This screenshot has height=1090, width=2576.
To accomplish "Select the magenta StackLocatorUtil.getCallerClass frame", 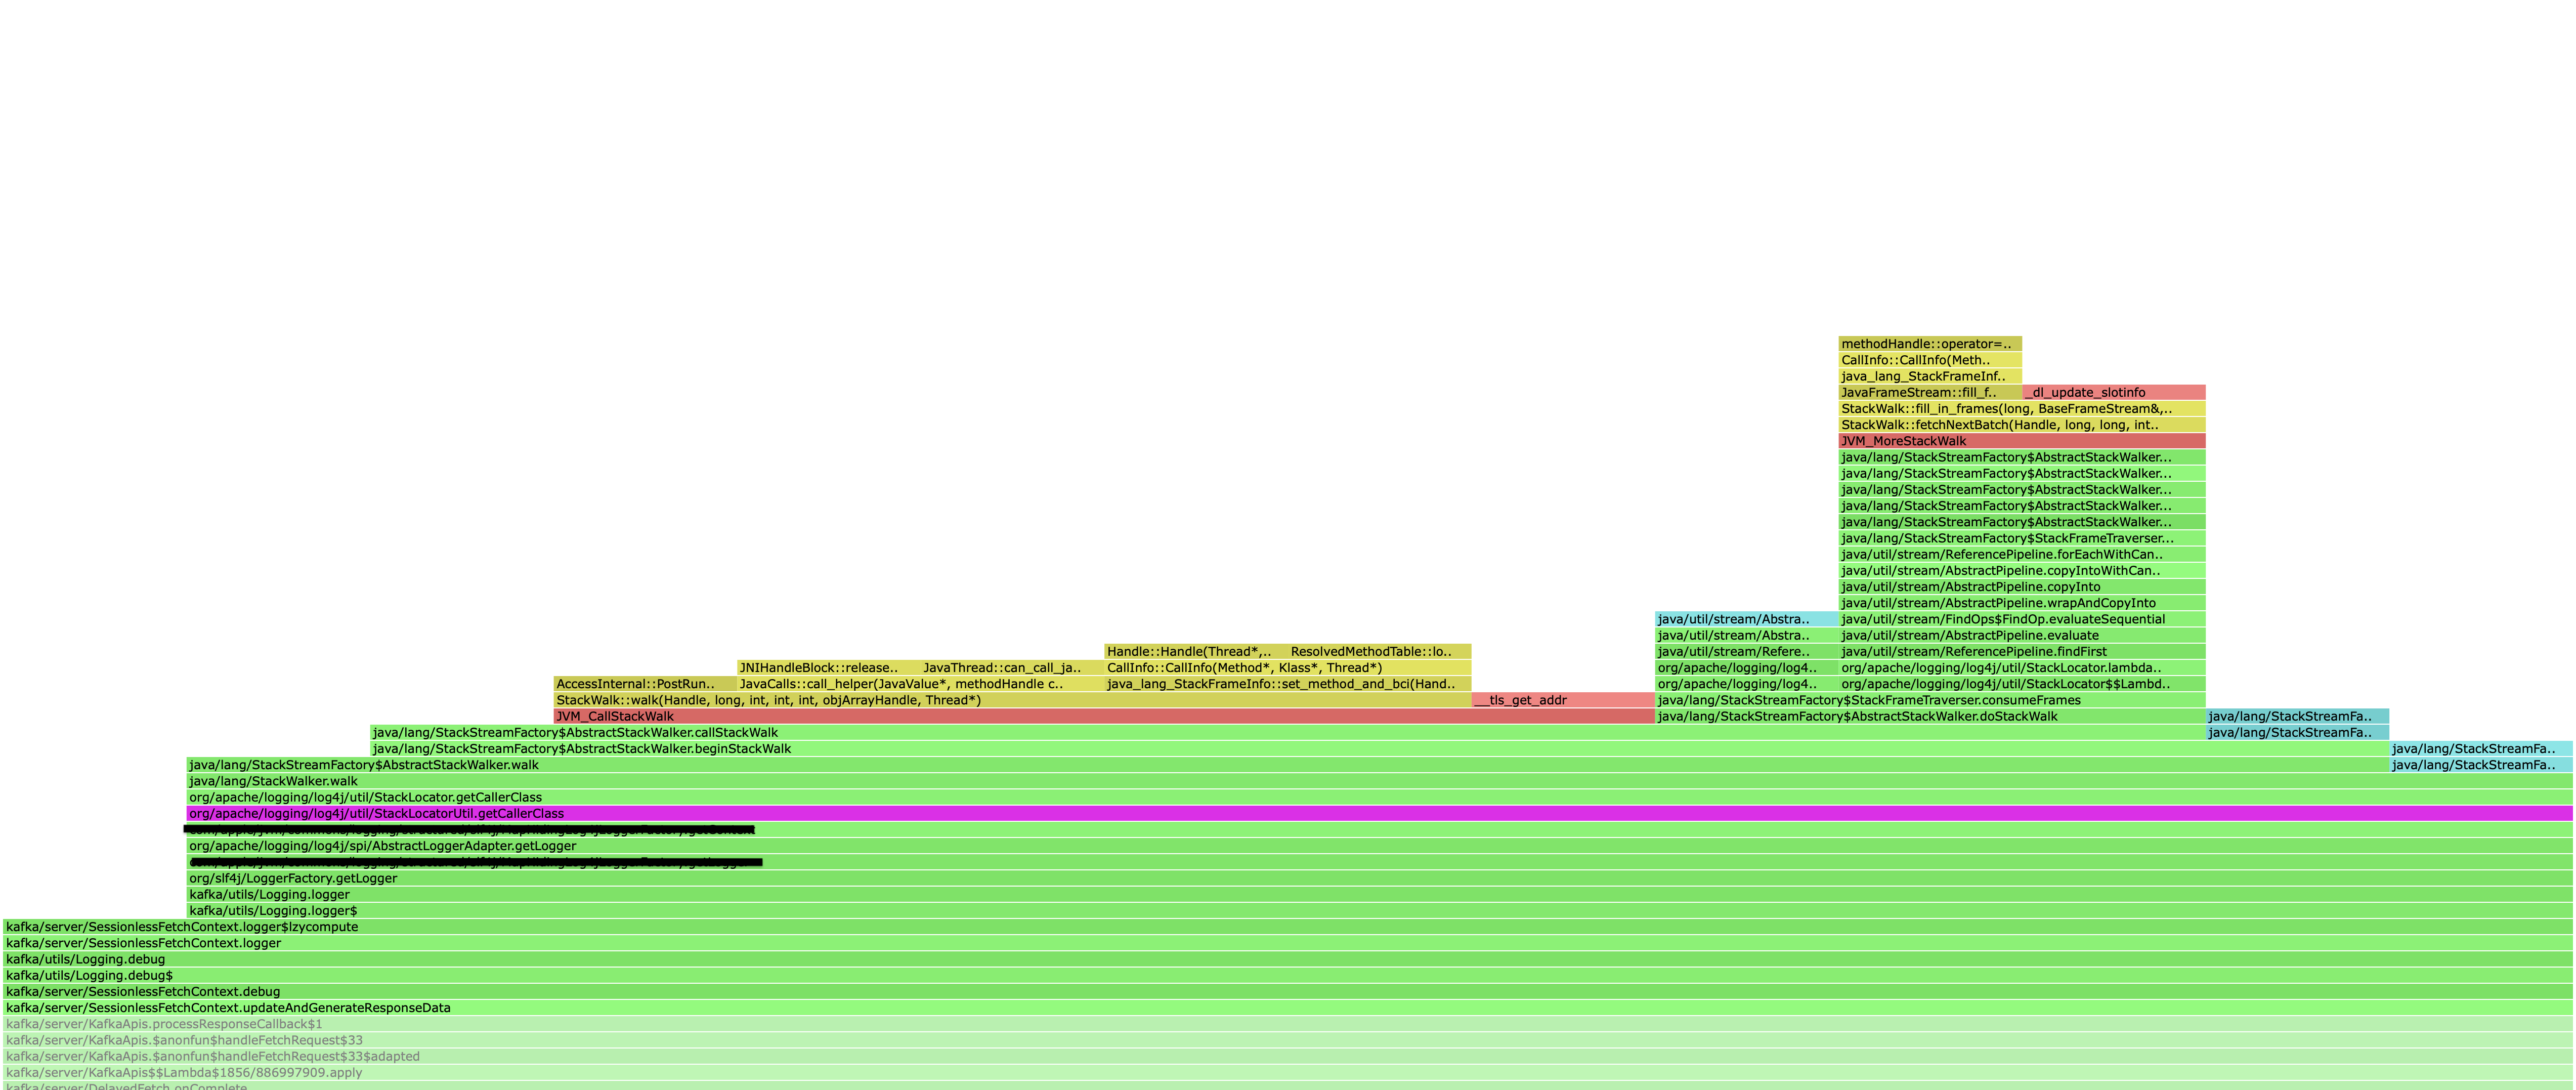I will coord(1379,813).
